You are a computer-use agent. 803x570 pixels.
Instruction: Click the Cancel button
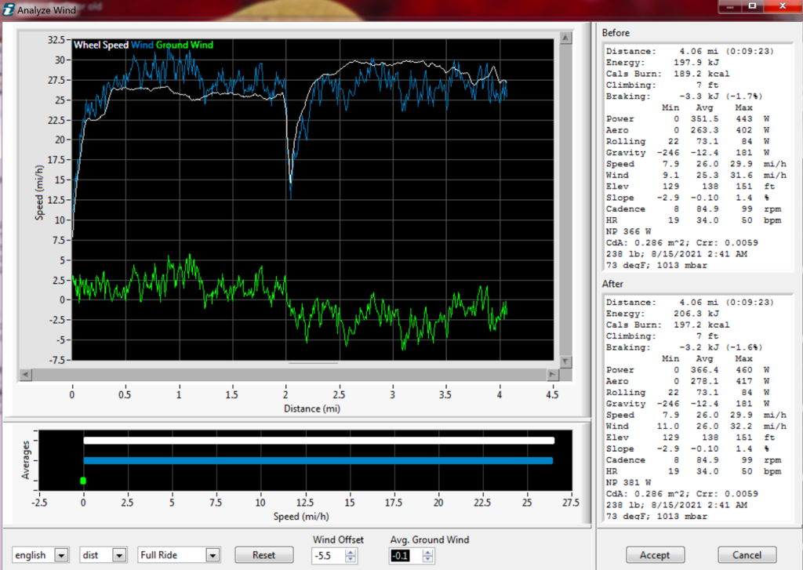click(x=747, y=555)
